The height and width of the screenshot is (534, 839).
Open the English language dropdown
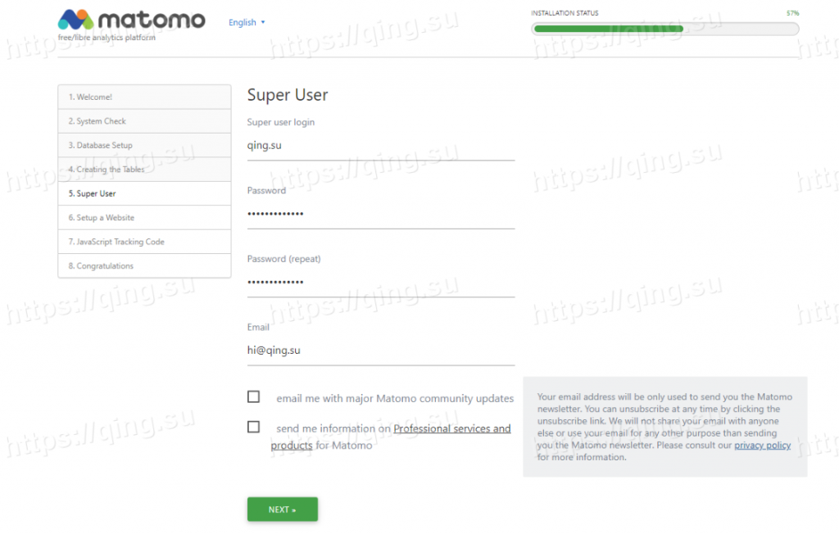(247, 23)
